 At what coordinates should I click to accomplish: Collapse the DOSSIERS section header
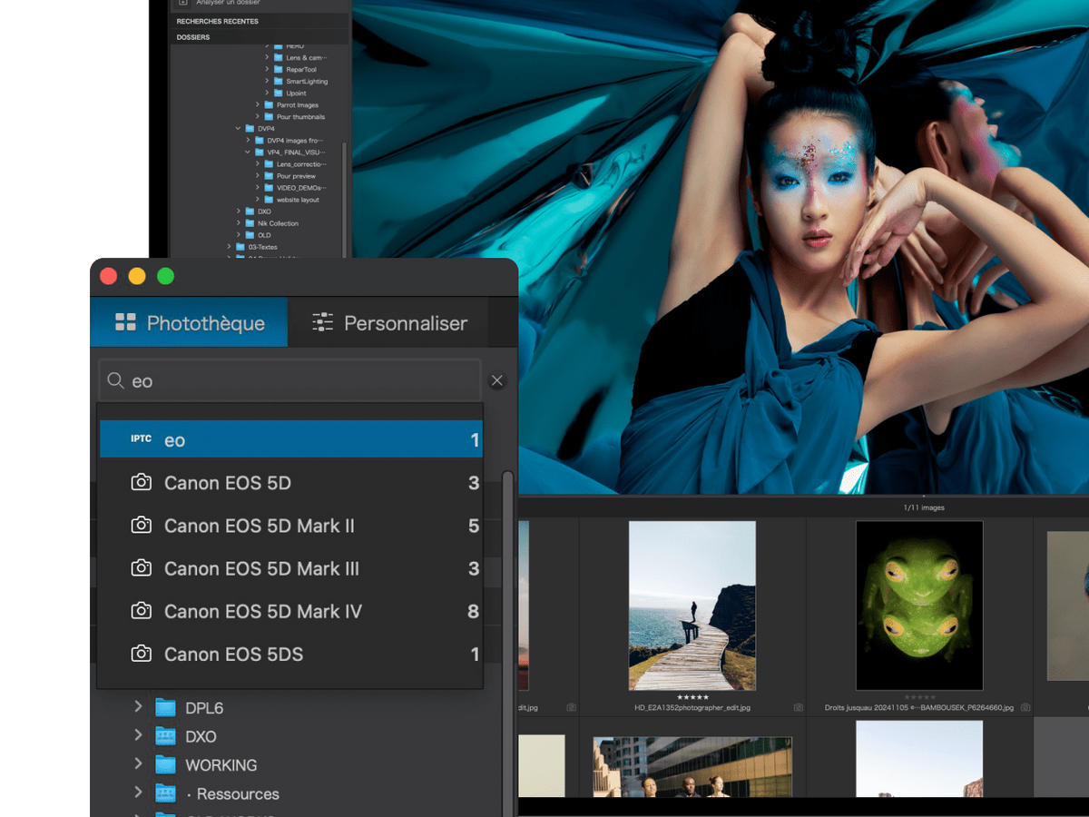(x=260, y=37)
